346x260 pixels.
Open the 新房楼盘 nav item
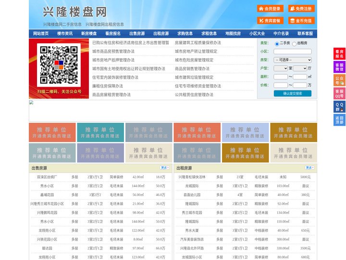(89, 34)
